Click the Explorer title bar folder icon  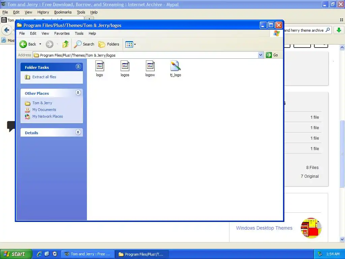click(20, 25)
